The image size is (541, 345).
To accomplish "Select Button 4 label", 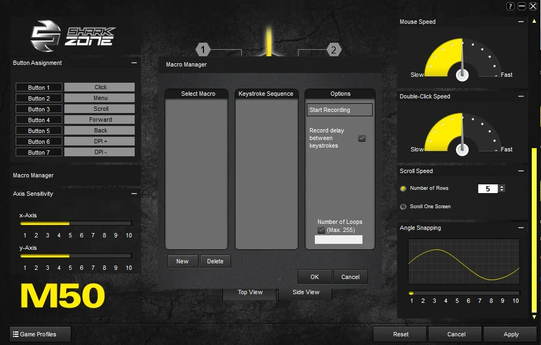I will point(38,120).
